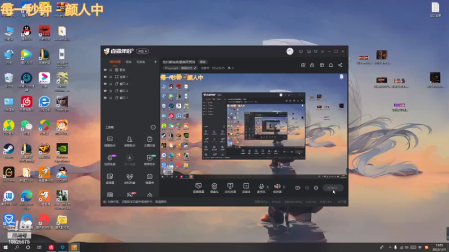Collapse the 工具箱 toolbox panel
Screen dimensions: 449x252
(x=153, y=127)
